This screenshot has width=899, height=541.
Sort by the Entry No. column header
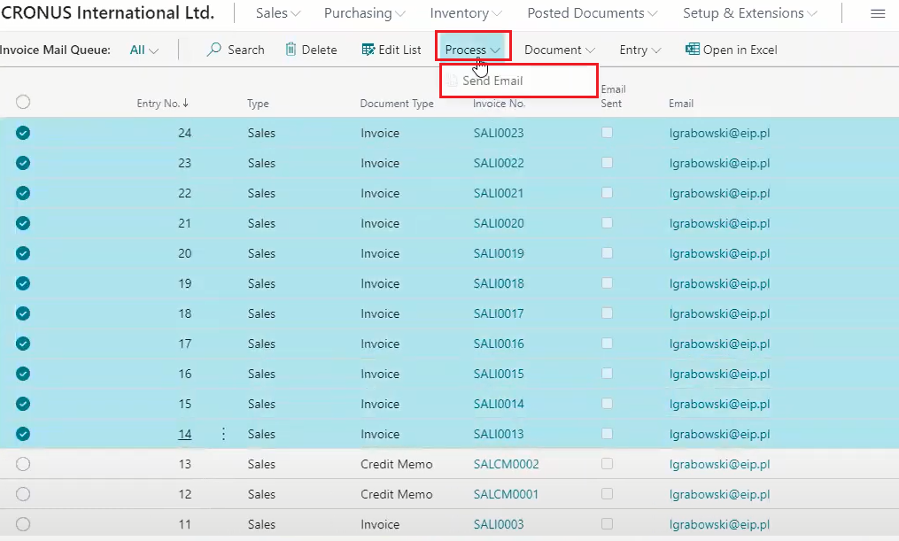[163, 104]
